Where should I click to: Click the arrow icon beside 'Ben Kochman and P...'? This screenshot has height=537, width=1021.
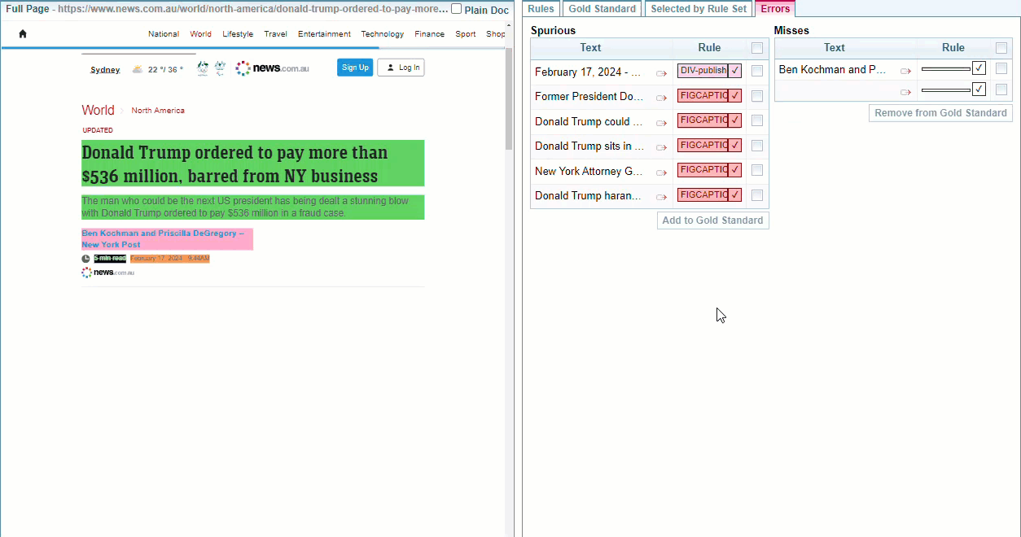(x=905, y=71)
